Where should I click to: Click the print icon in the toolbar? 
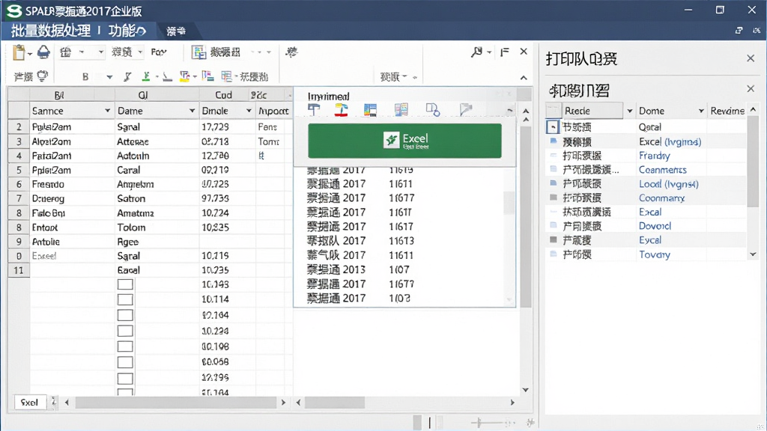point(43,52)
